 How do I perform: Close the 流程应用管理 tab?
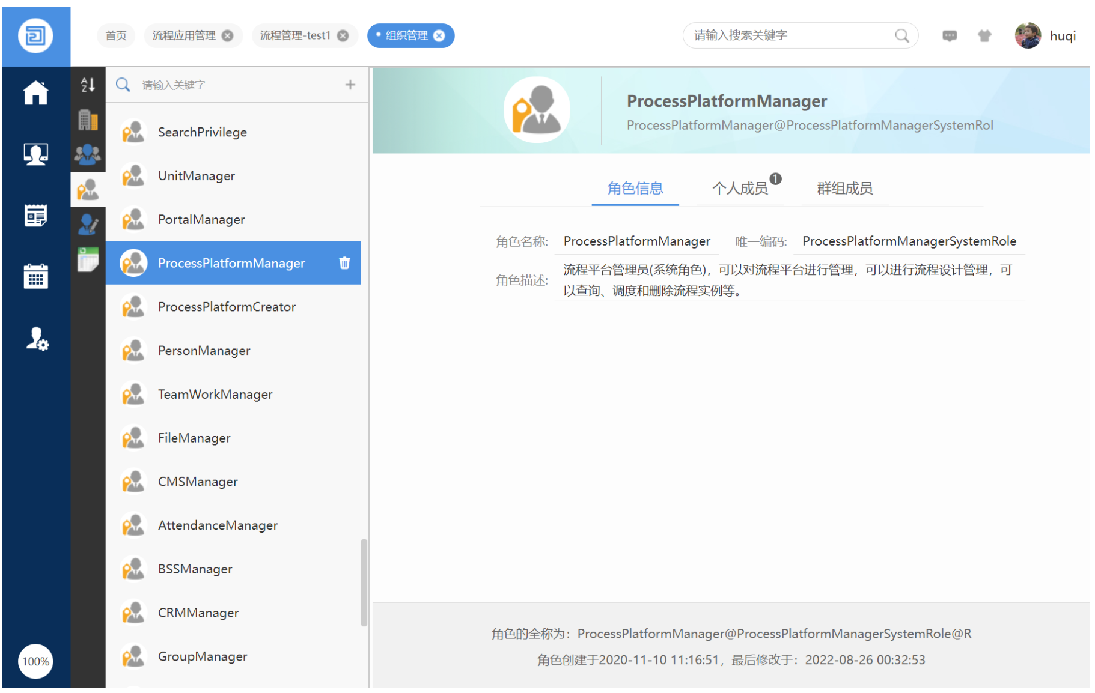[228, 35]
